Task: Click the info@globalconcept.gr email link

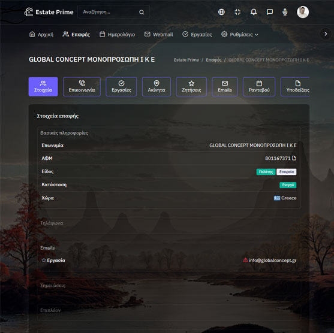Action: [272, 260]
